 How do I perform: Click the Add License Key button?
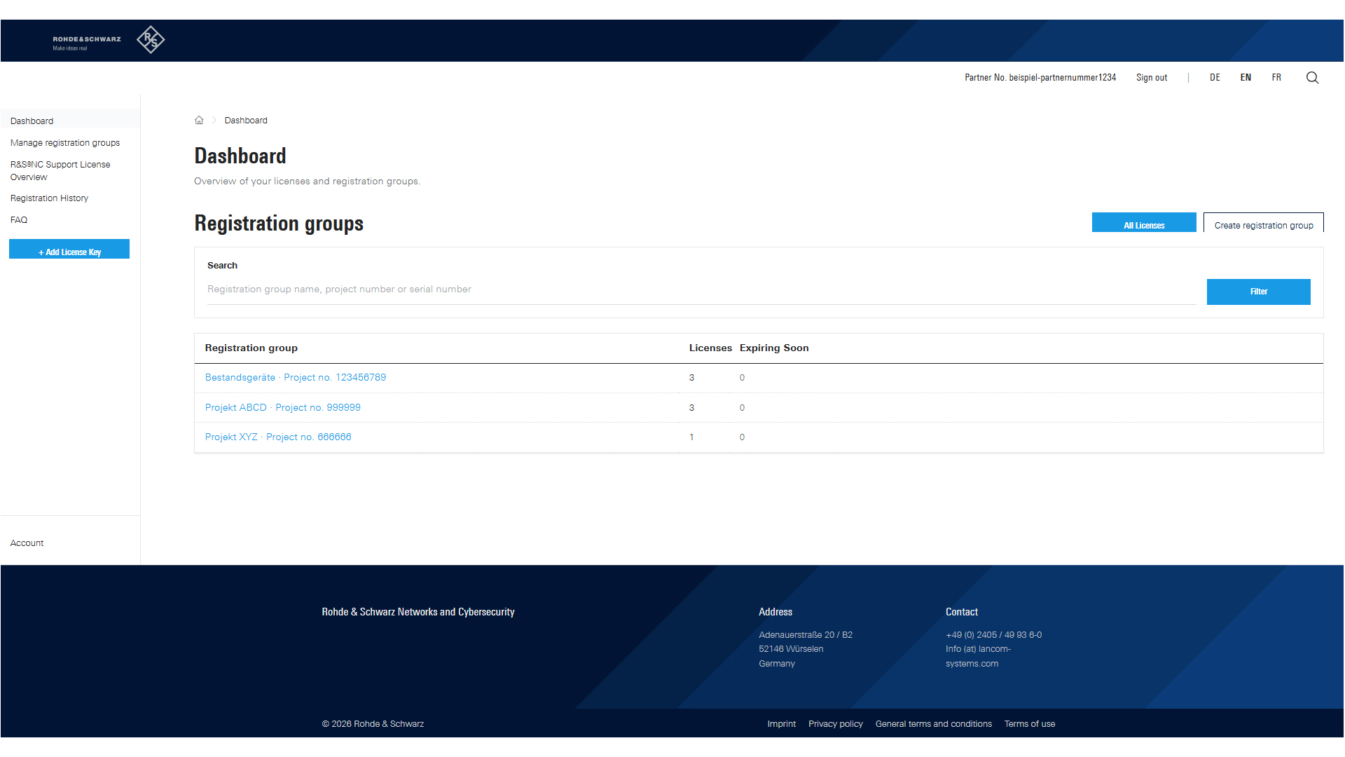point(69,250)
